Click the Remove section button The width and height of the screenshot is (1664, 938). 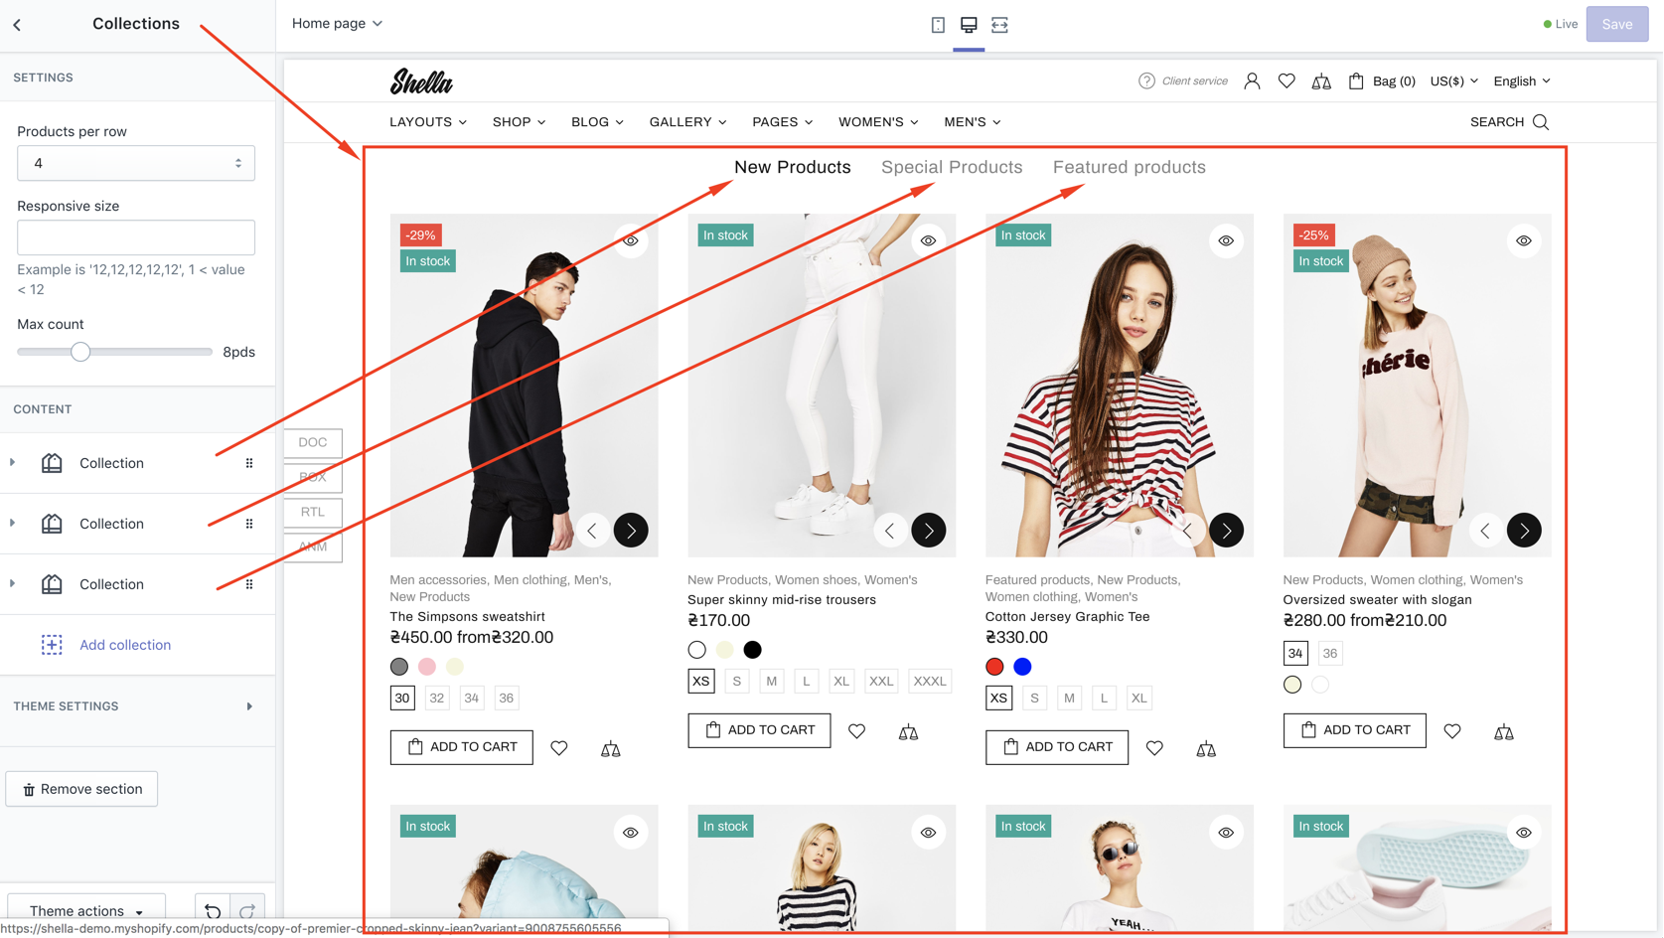(81, 789)
